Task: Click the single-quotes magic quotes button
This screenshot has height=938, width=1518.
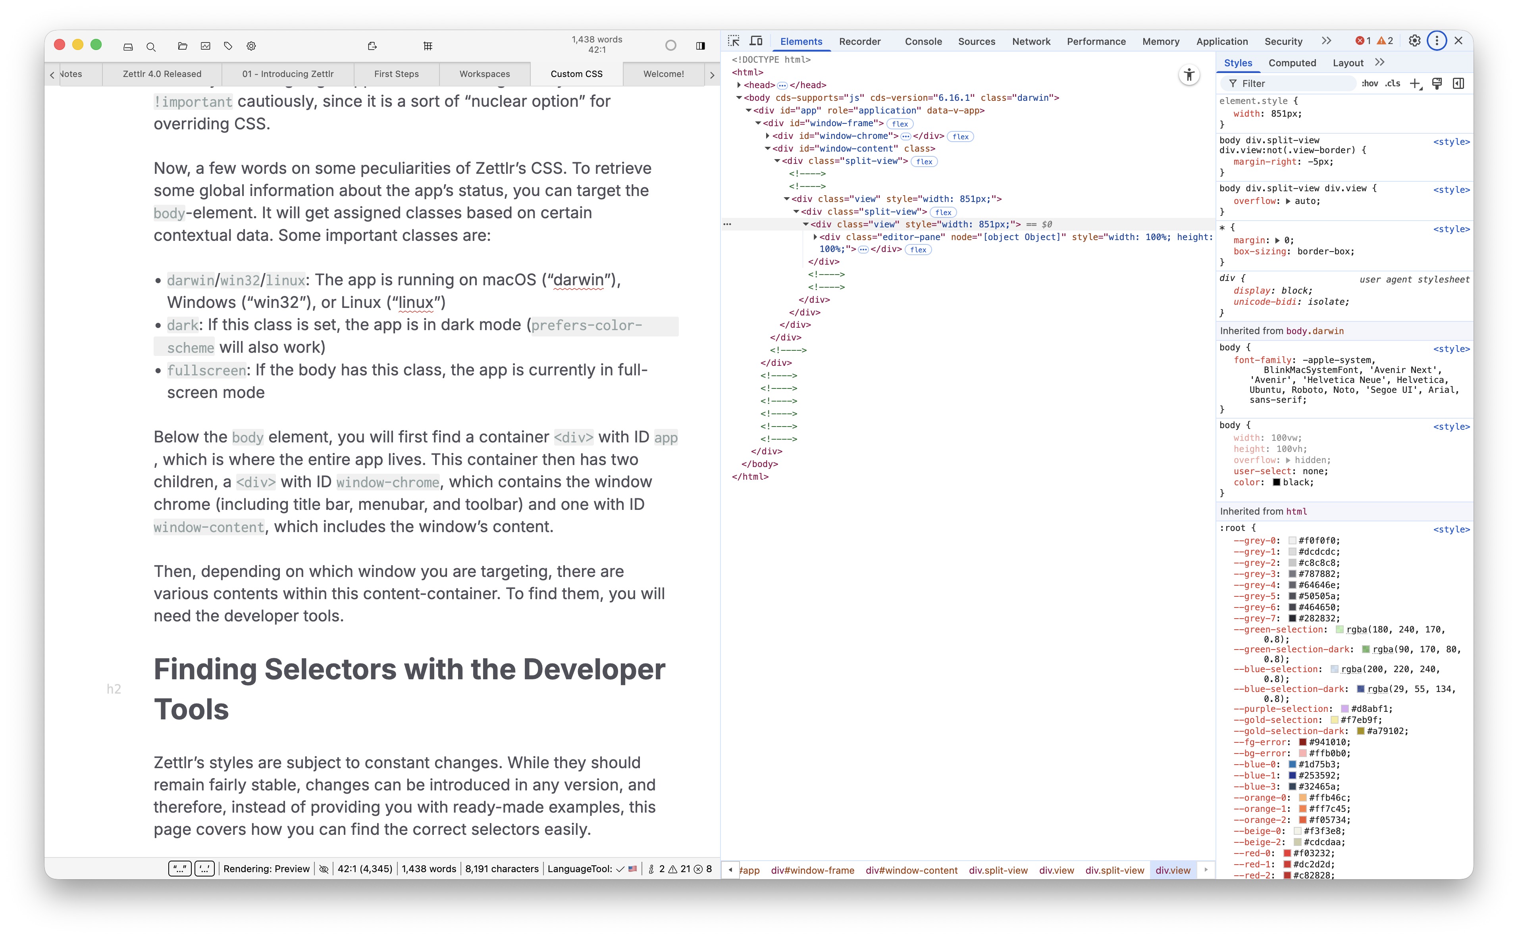Action: [x=204, y=869]
